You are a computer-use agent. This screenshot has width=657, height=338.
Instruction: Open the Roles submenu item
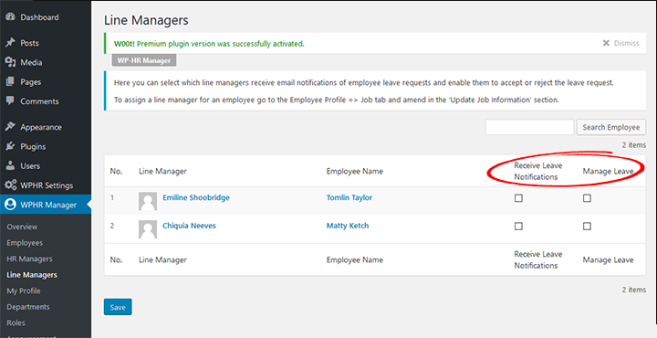coord(16,322)
